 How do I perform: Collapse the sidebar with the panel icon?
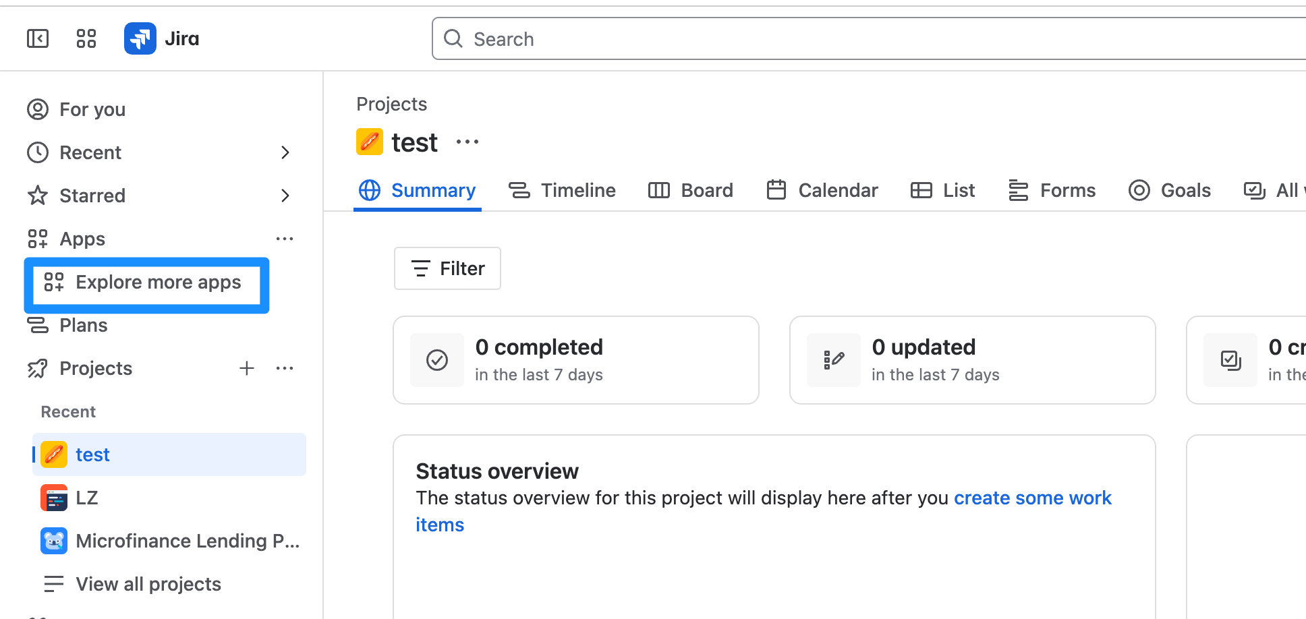pyautogui.click(x=38, y=38)
